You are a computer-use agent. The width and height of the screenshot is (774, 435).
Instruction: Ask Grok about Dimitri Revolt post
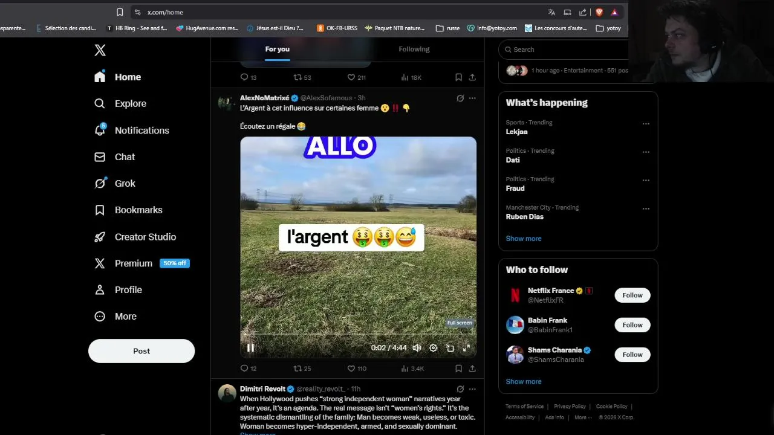pos(460,389)
